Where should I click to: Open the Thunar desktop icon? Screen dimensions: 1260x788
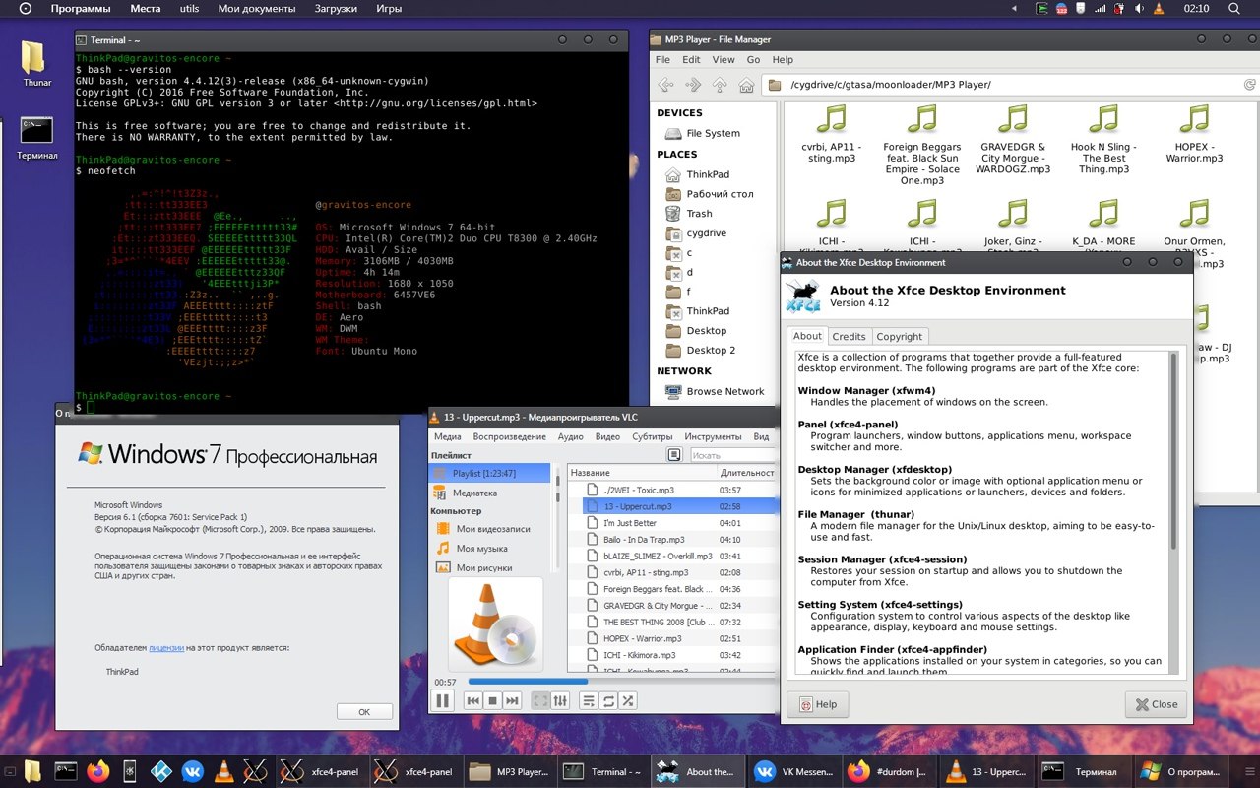pos(35,64)
